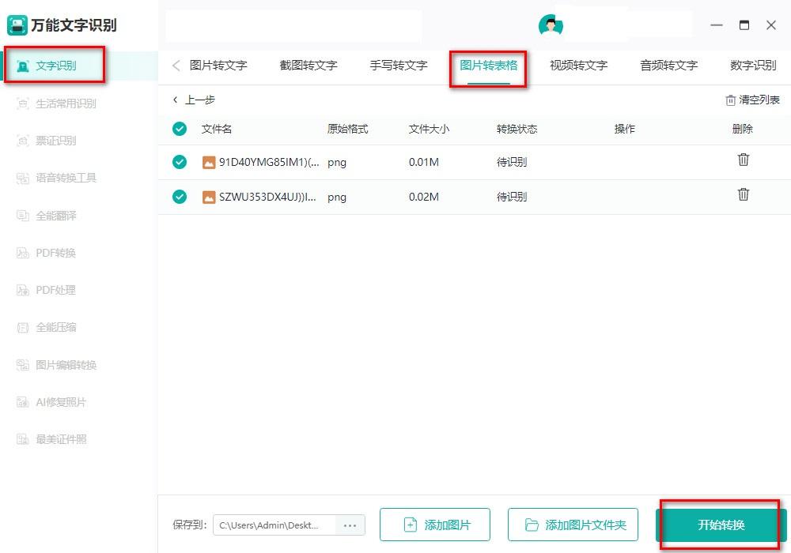Click the image icon of file 91D40YMG85IM1
Image resolution: width=791 pixels, height=553 pixels.
[208, 162]
